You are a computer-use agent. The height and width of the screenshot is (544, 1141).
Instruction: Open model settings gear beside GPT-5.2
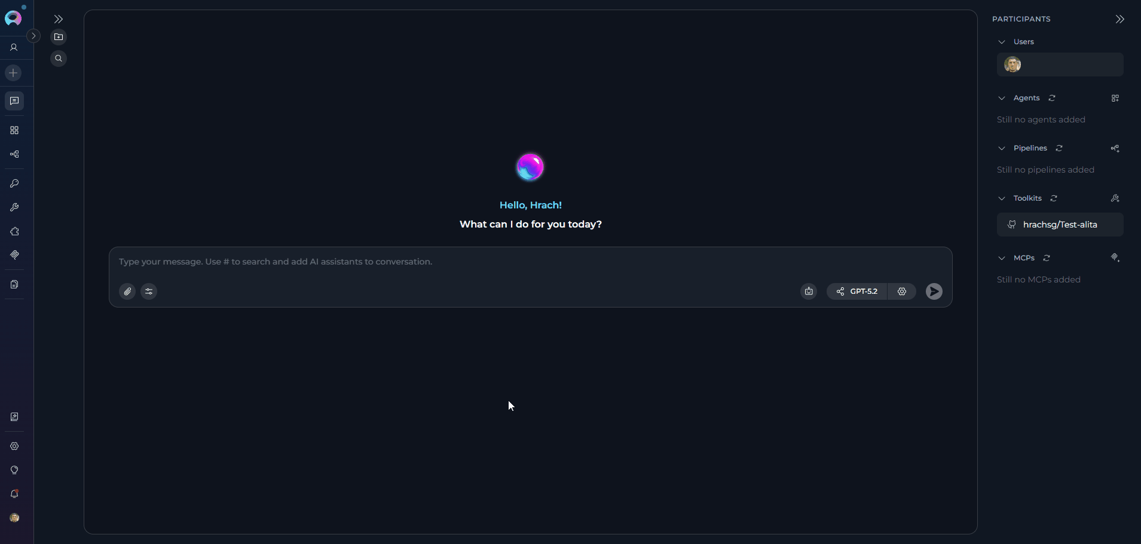click(902, 291)
